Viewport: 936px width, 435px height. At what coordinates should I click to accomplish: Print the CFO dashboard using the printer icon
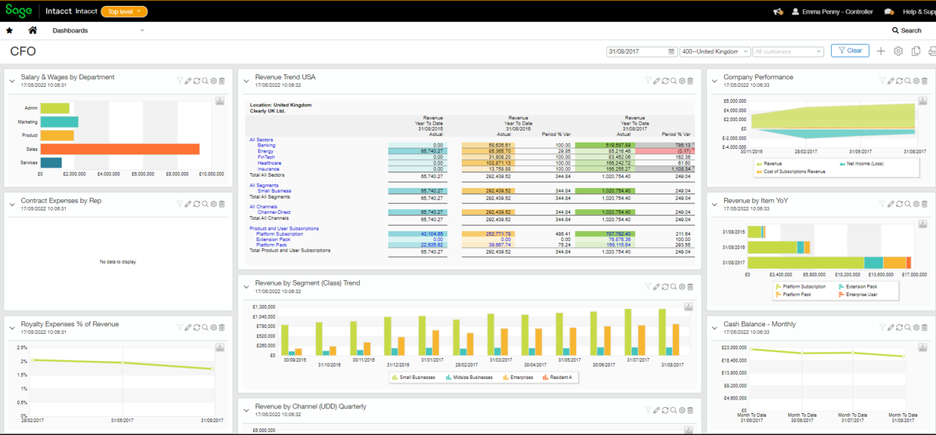click(x=932, y=51)
